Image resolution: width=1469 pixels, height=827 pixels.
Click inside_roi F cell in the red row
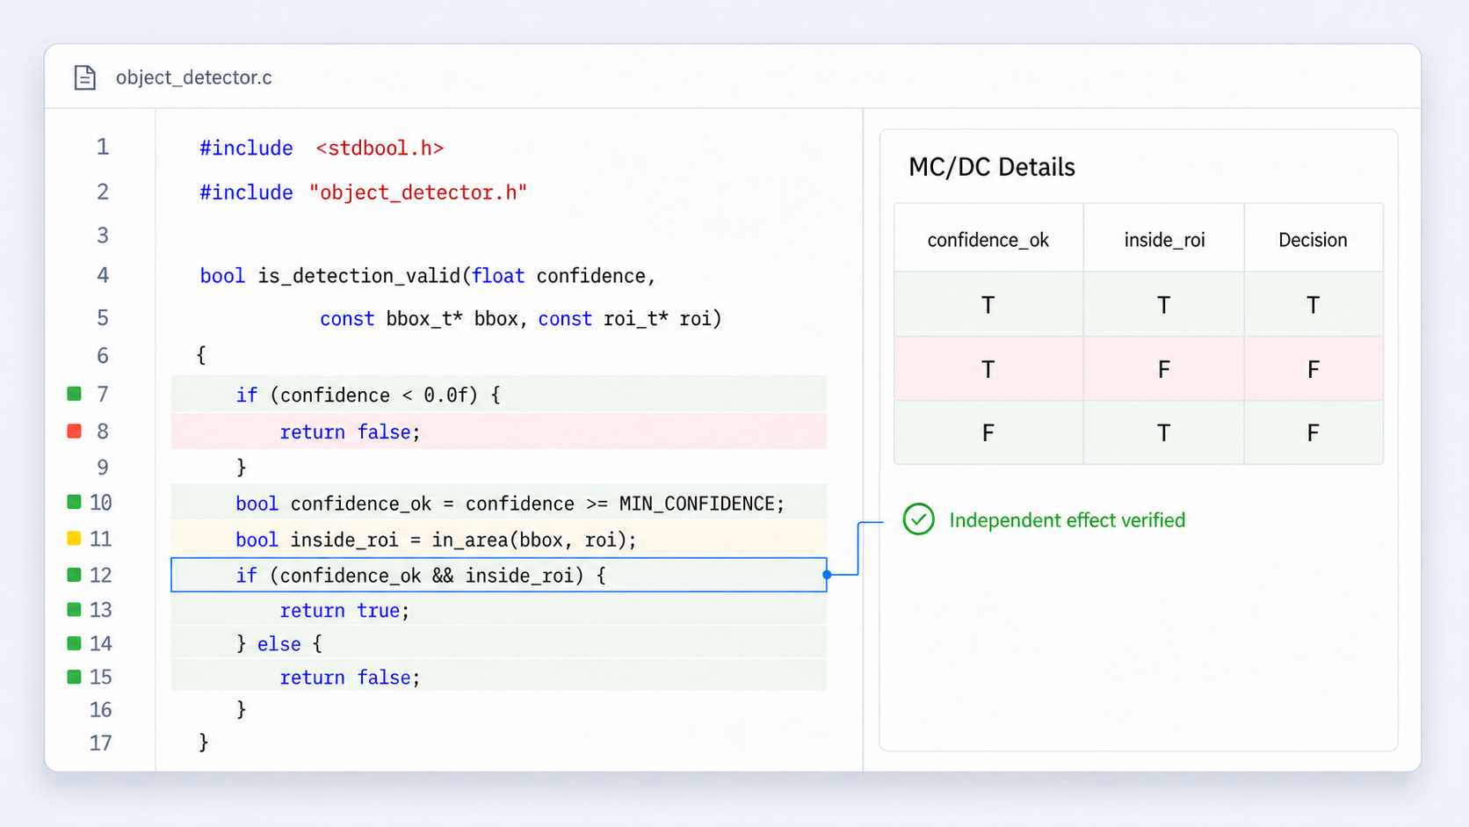1164,369
